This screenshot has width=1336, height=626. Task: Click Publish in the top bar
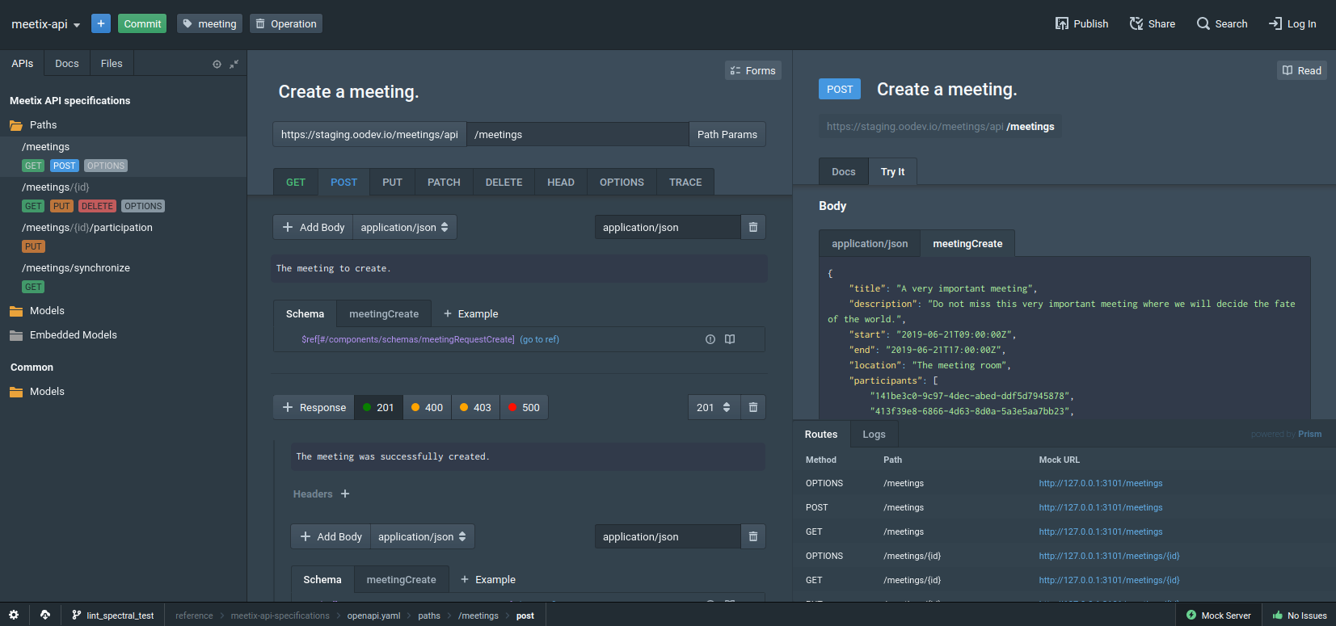point(1081,23)
